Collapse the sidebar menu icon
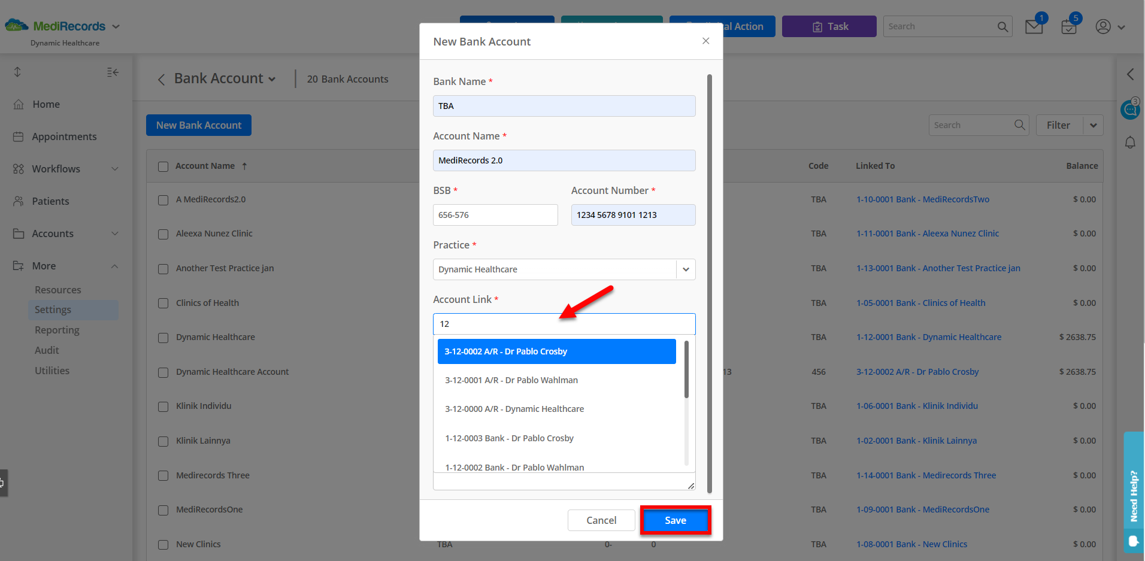 113,72
